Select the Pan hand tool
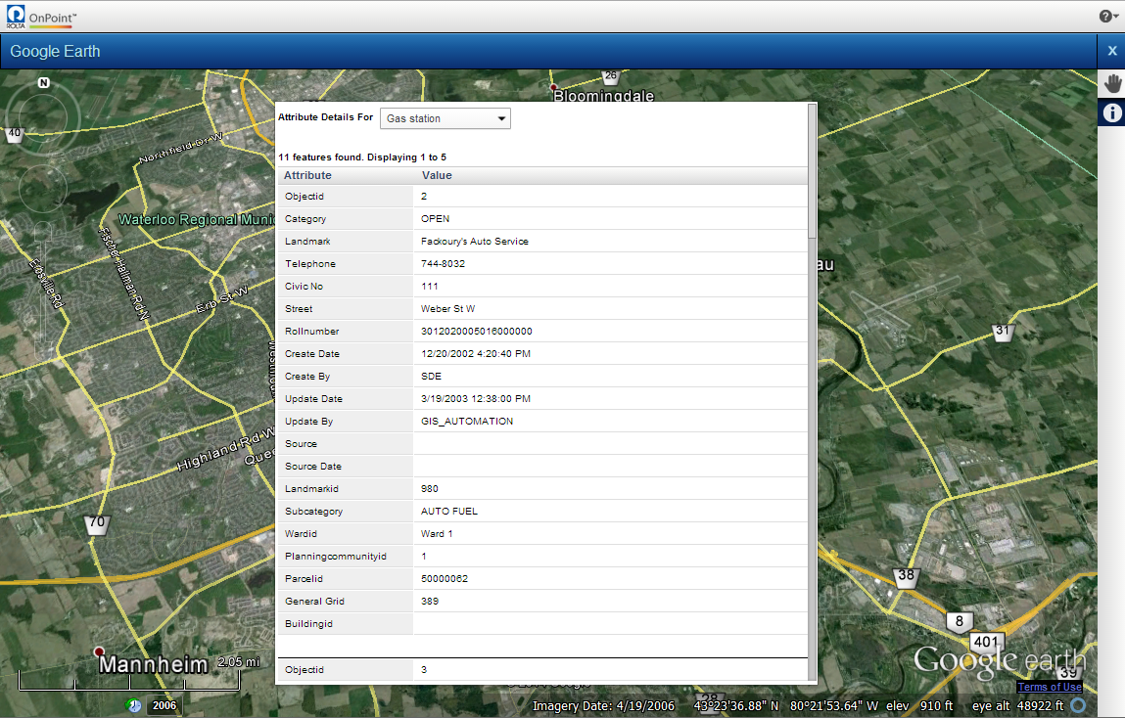 click(1111, 83)
